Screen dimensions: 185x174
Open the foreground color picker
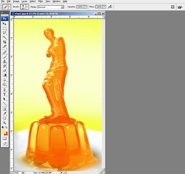[4, 131]
